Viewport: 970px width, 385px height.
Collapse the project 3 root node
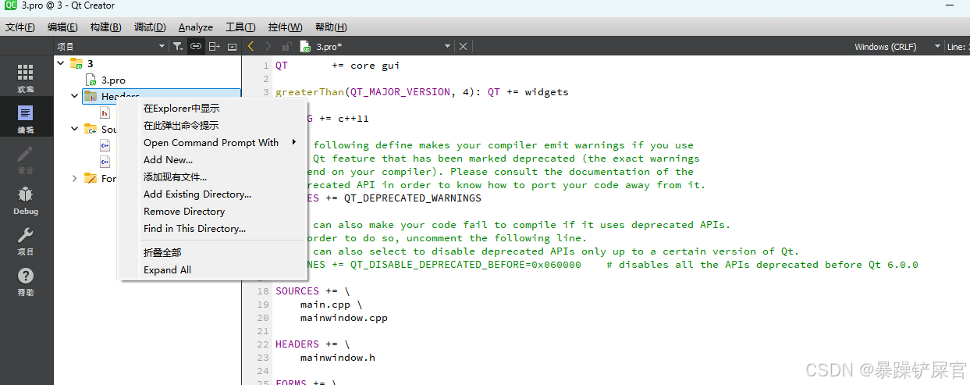[61, 63]
